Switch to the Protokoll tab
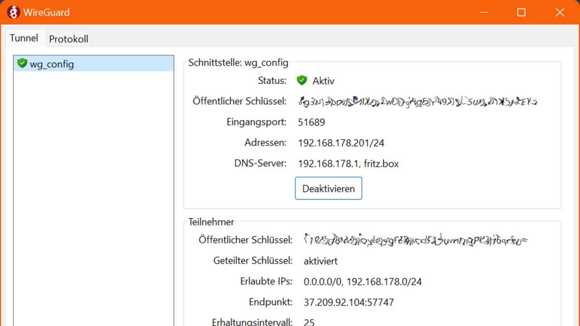 [68, 38]
